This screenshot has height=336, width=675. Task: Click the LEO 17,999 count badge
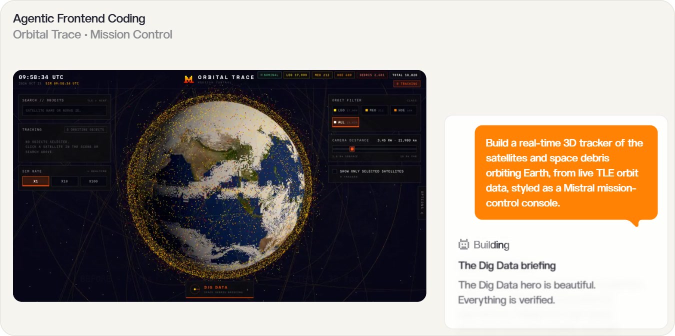coord(296,75)
